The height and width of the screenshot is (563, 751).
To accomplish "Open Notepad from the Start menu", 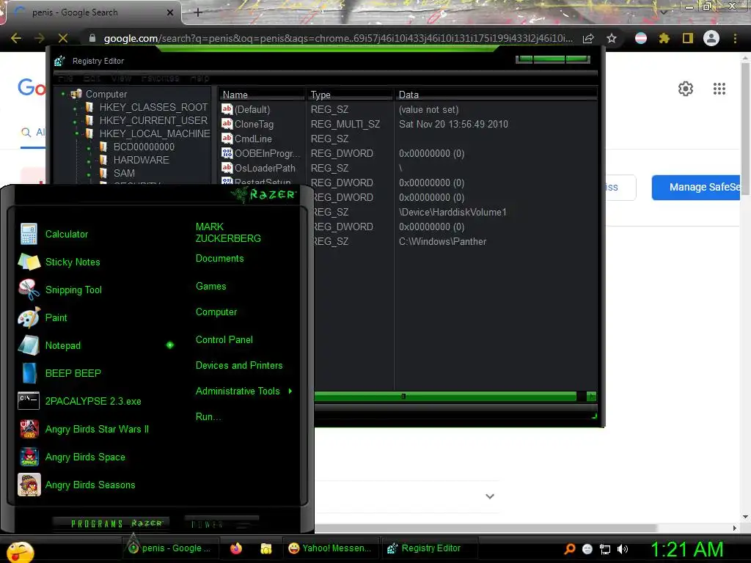I will click(63, 345).
